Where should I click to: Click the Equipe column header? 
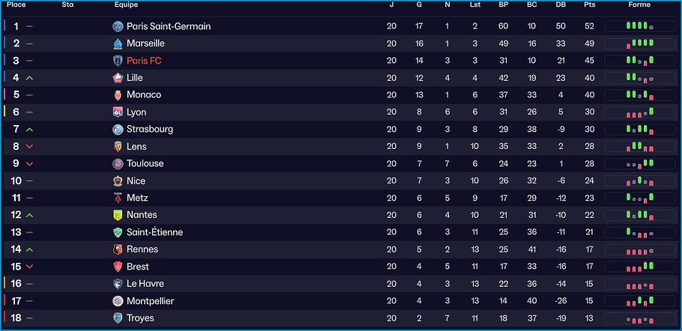126,5
